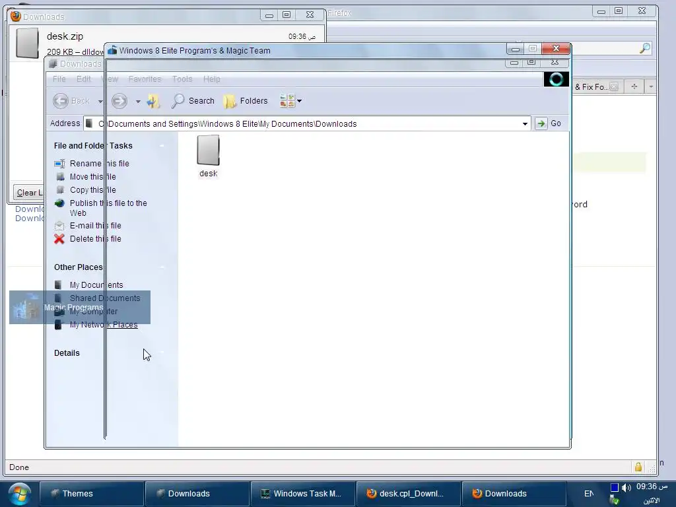This screenshot has width=676, height=507.
Task: Open the File menu
Action: [59, 79]
